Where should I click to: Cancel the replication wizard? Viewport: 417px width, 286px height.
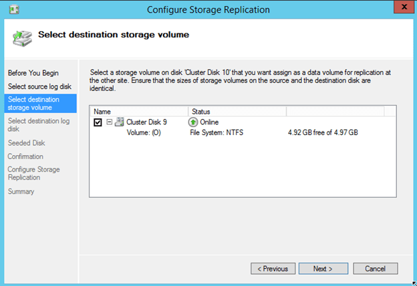[x=376, y=269]
